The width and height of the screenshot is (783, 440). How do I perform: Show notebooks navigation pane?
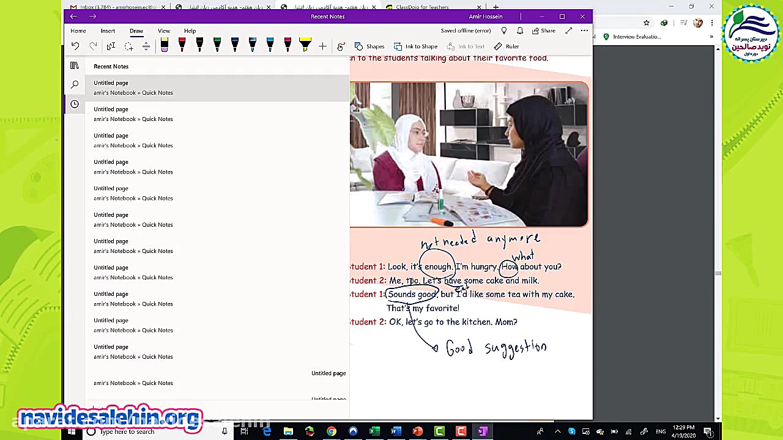[75, 66]
